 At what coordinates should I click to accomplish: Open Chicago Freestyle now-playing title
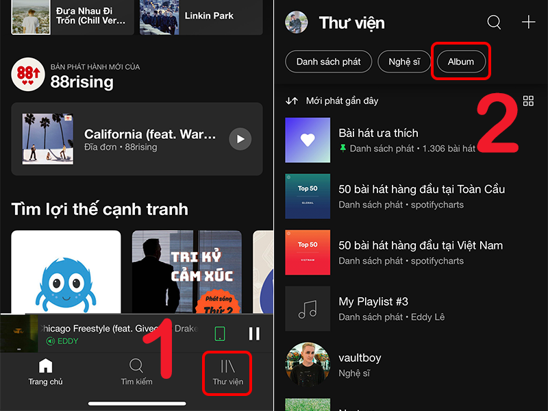coord(118,329)
